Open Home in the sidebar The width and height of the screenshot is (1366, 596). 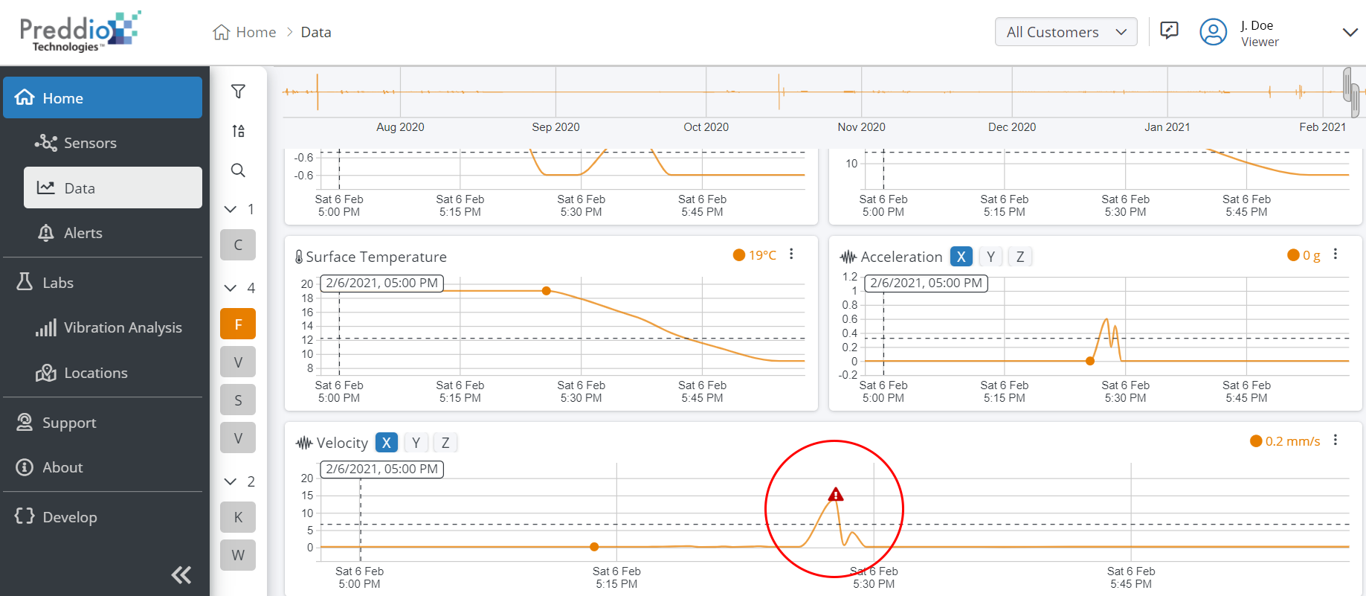pyautogui.click(x=103, y=97)
